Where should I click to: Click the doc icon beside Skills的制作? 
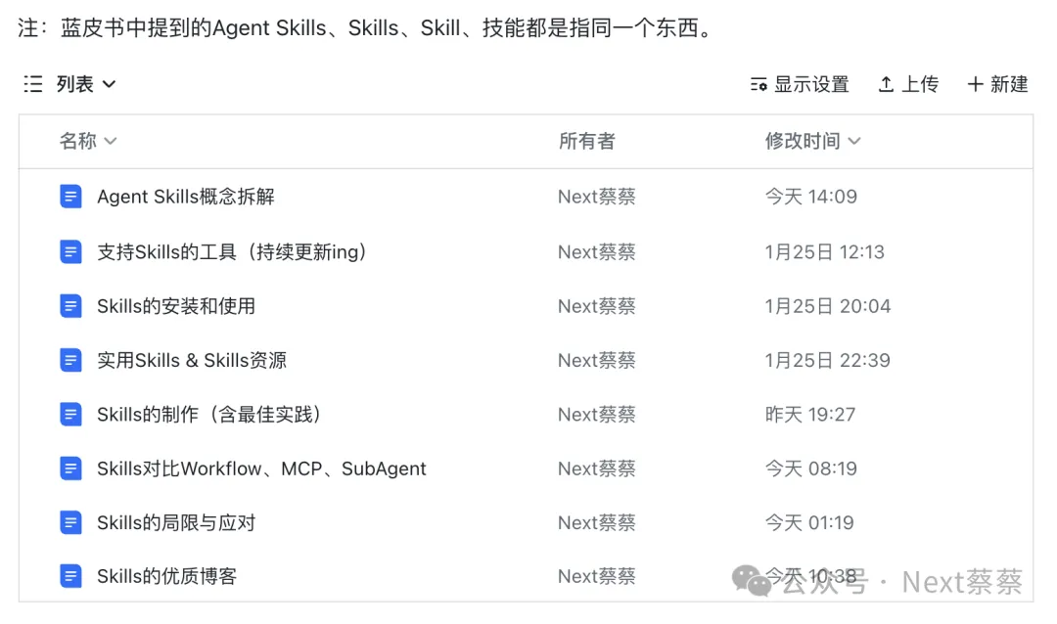(70, 415)
